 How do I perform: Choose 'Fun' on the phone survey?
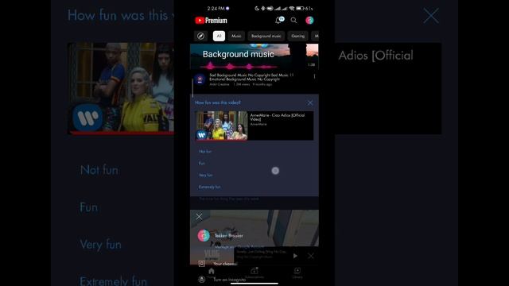point(202,163)
